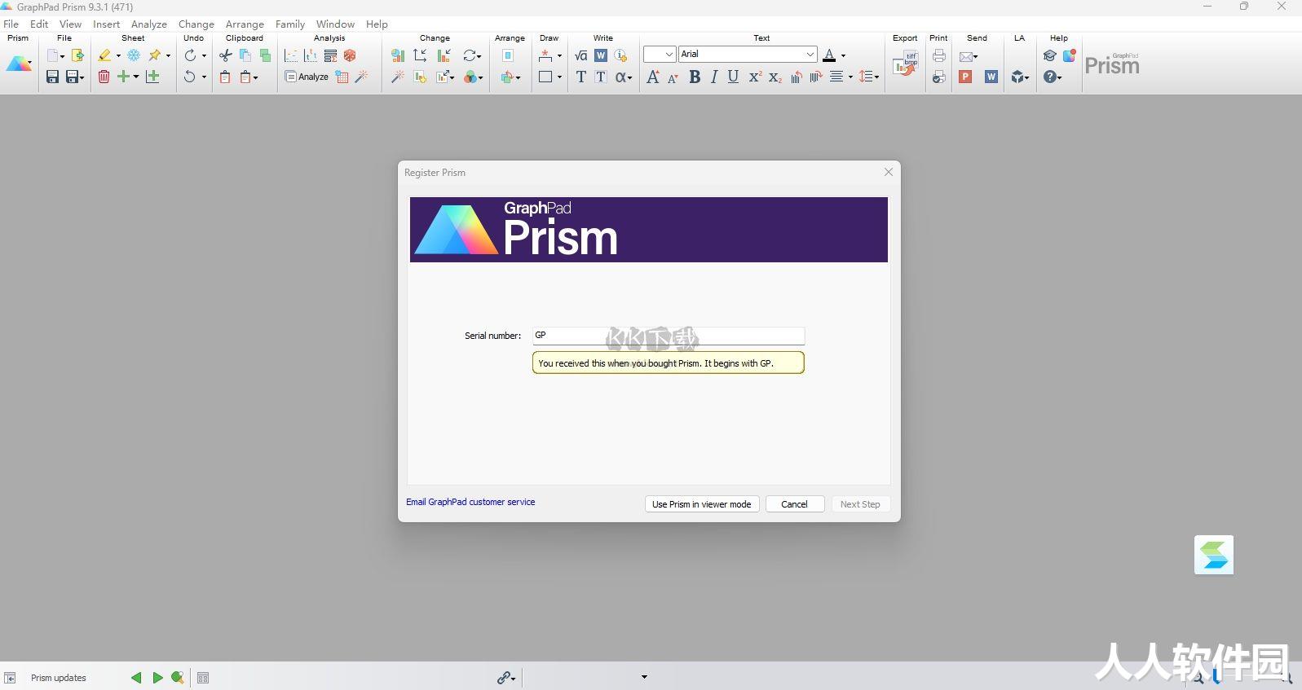The width and height of the screenshot is (1302, 690).
Task: Click the Prism updates status label
Action: [58, 678]
